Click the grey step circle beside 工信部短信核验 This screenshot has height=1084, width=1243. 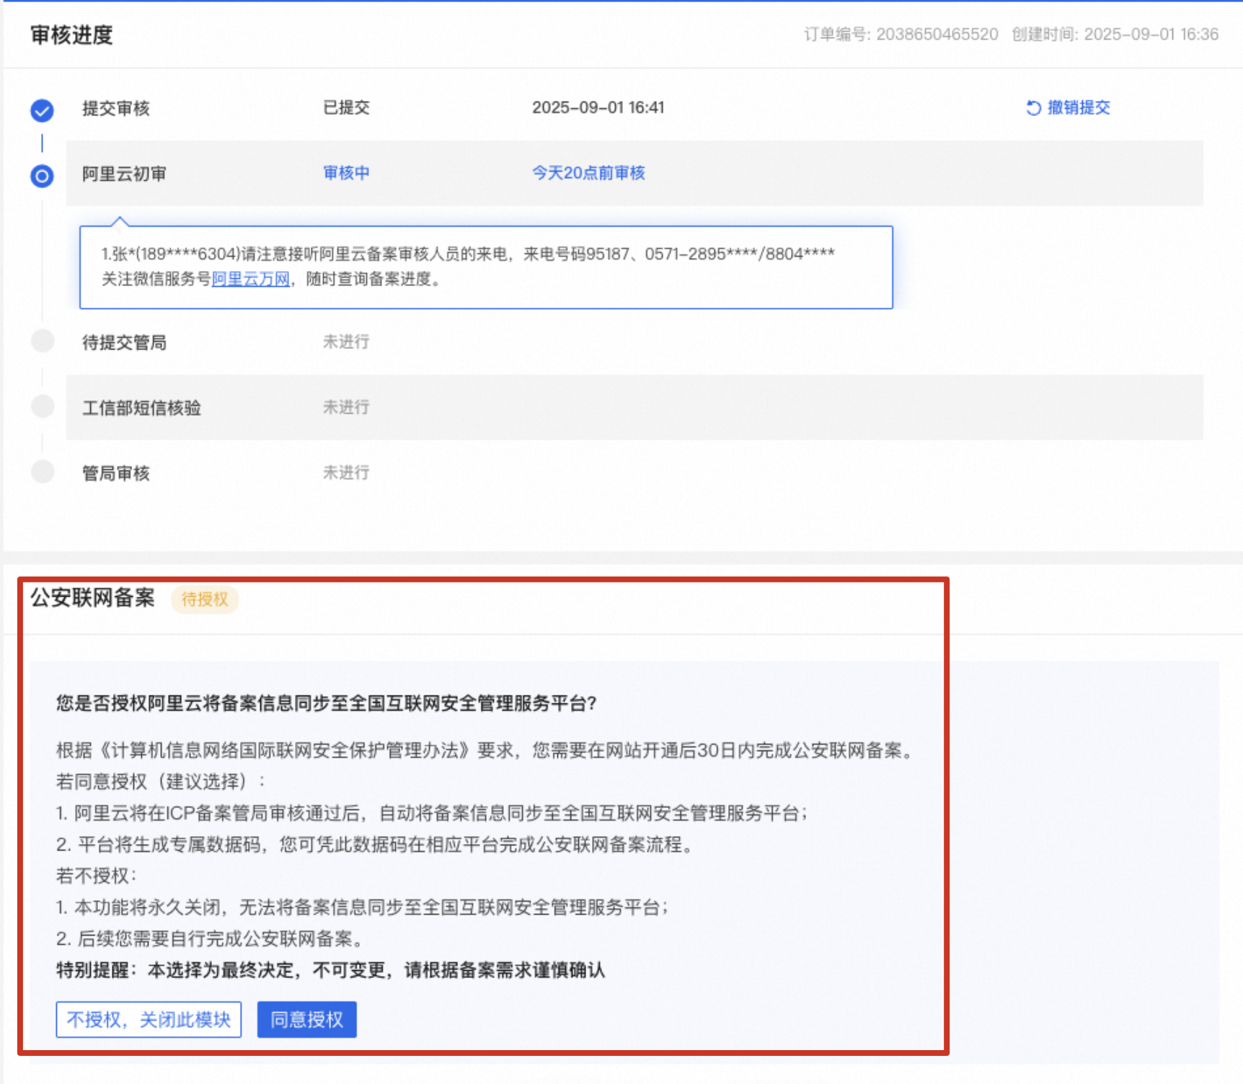43,406
